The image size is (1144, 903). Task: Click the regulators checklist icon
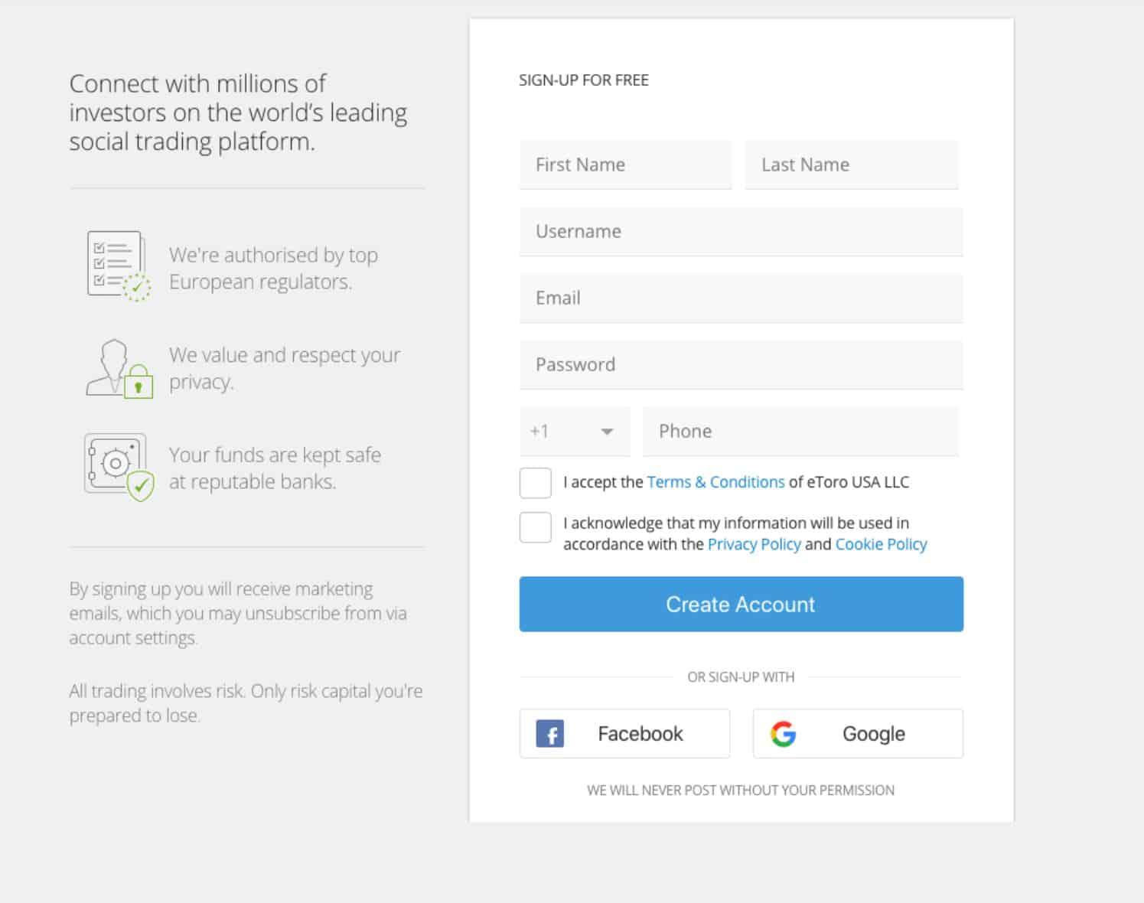tap(119, 266)
